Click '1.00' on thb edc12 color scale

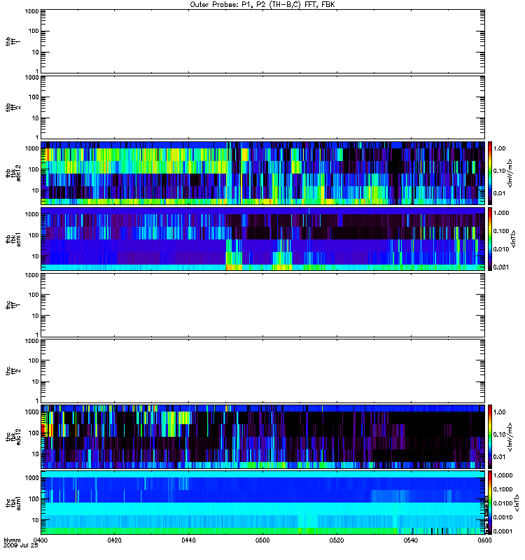click(x=499, y=148)
